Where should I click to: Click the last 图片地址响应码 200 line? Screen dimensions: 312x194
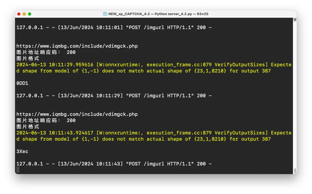coord(46,120)
